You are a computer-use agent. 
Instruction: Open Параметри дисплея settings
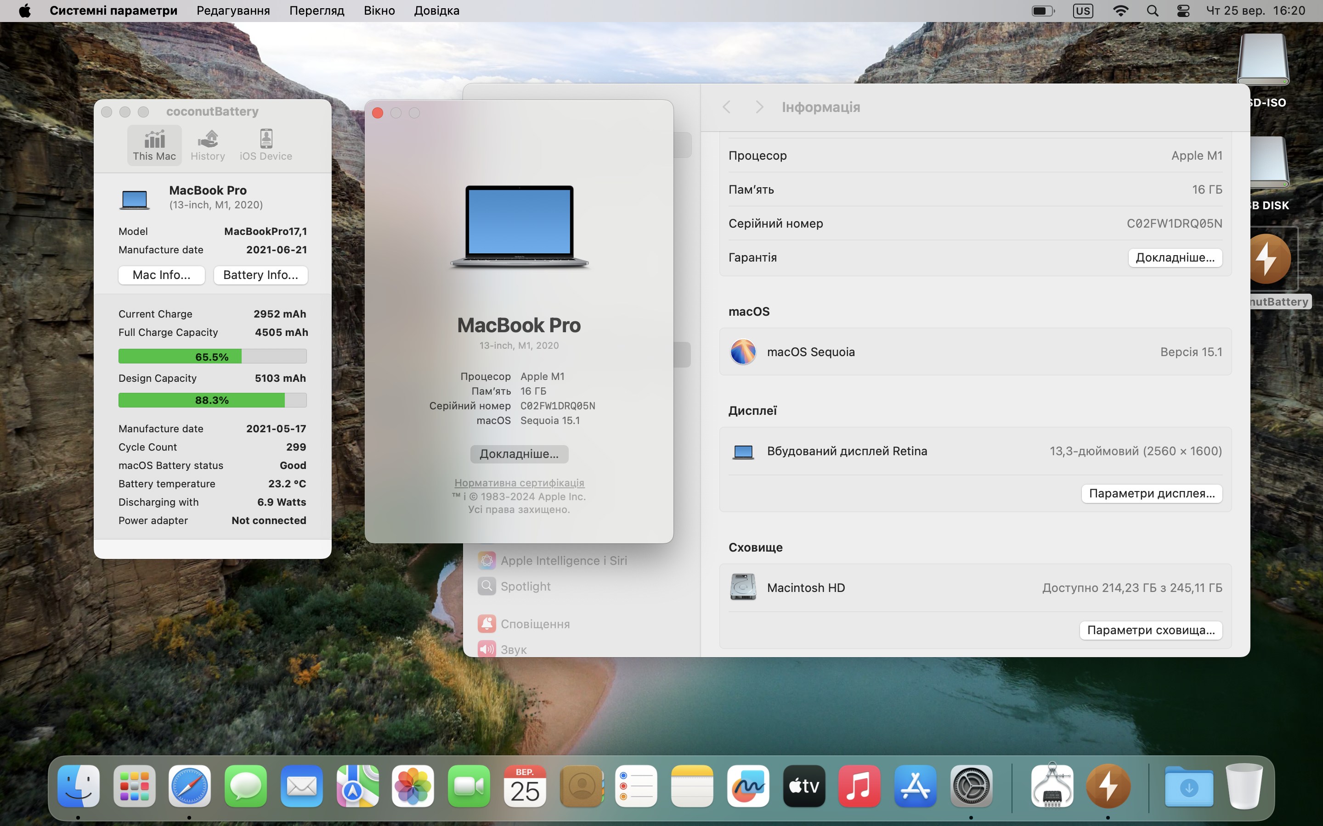click(1151, 493)
